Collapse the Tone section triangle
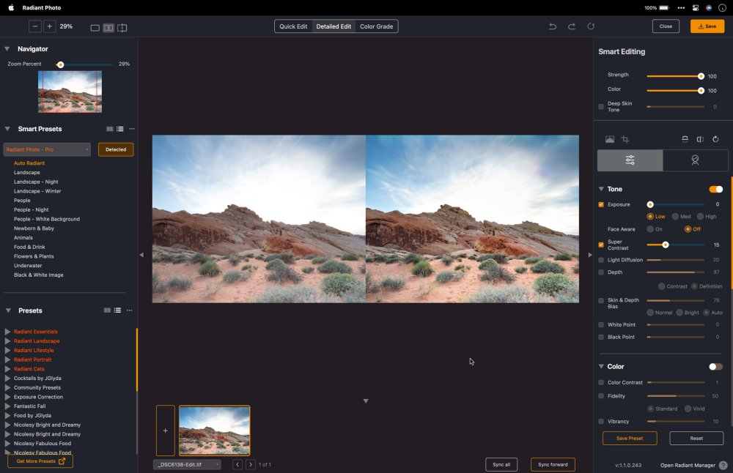The image size is (733, 473). pyautogui.click(x=601, y=189)
